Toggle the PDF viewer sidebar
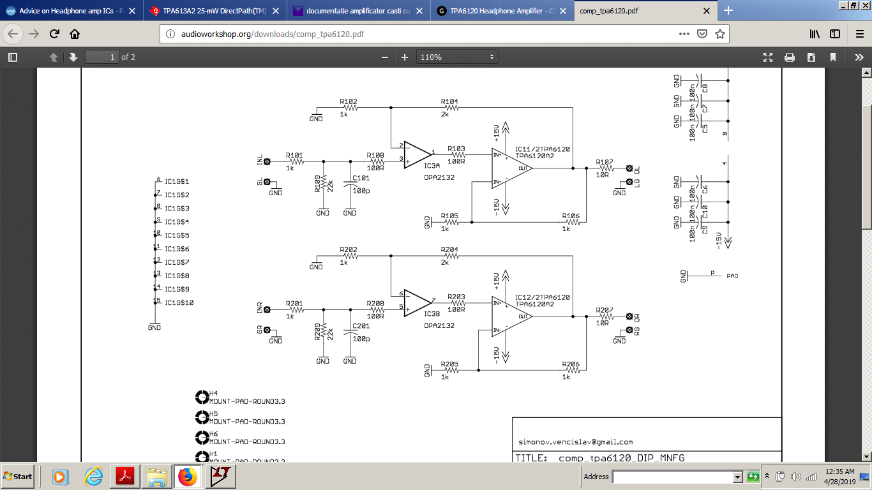This screenshot has width=872, height=490. click(13, 57)
